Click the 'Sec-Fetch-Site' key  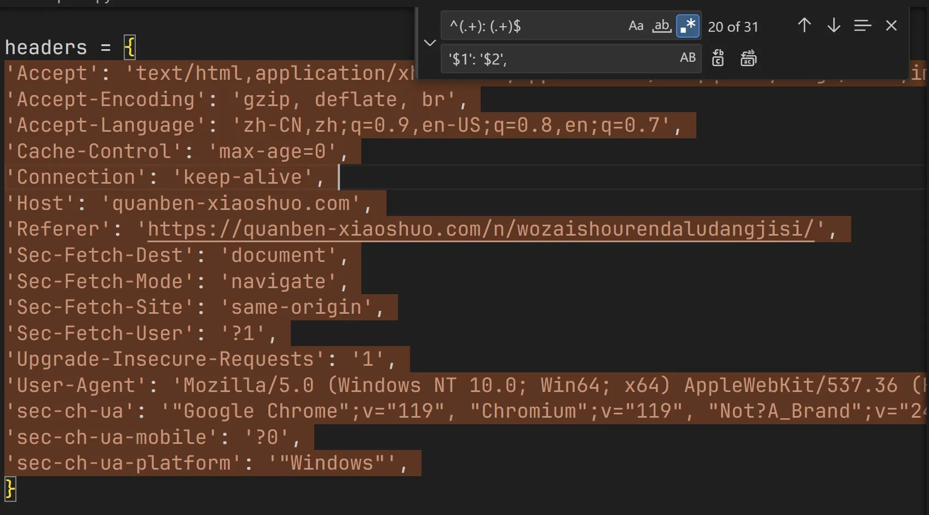(x=100, y=307)
